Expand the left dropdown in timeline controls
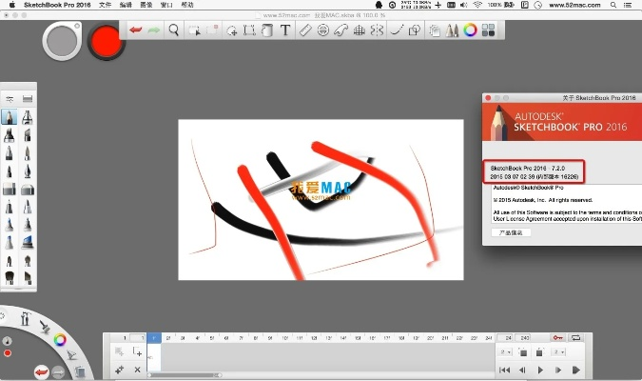 tap(502, 352)
